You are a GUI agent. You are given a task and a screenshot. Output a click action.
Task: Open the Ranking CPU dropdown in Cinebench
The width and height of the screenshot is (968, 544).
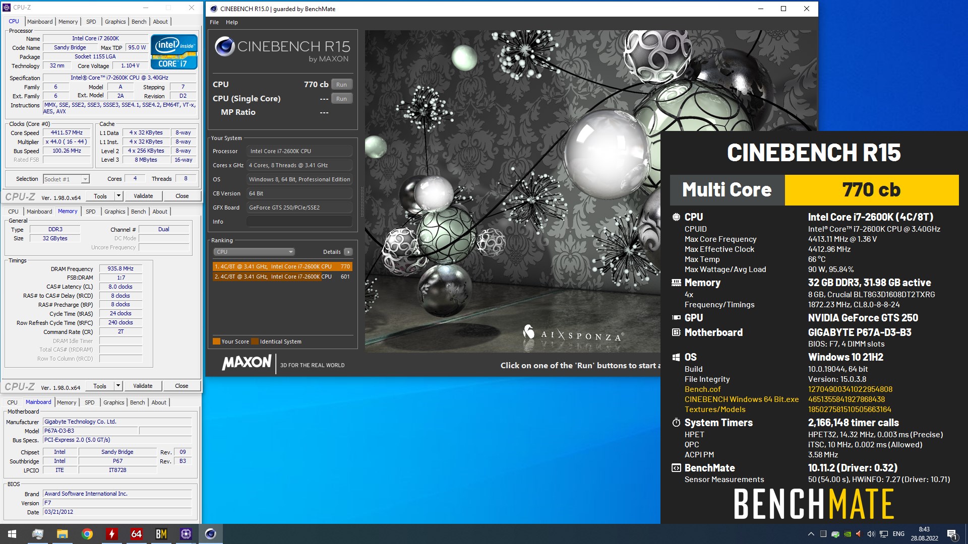coord(254,252)
